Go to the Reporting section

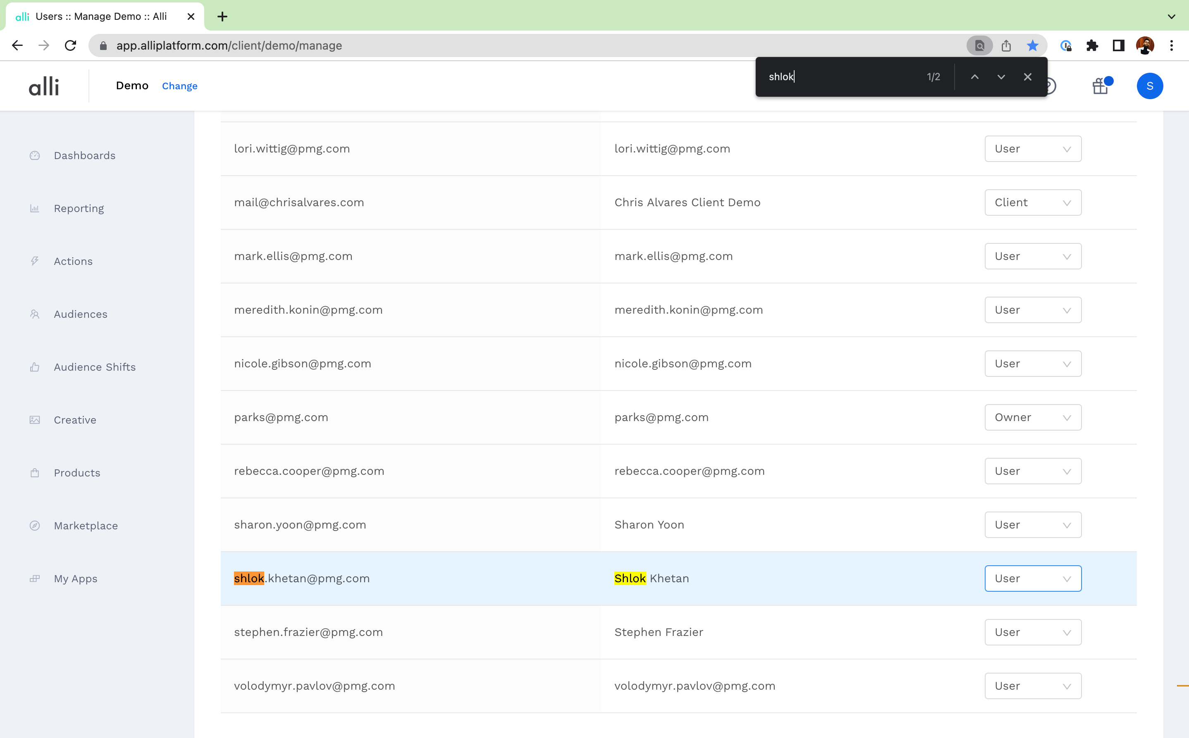click(x=79, y=208)
